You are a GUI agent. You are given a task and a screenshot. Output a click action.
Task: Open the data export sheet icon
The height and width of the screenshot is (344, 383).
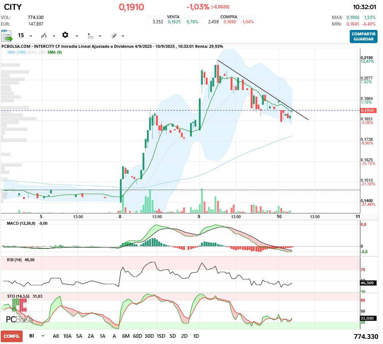7,36
